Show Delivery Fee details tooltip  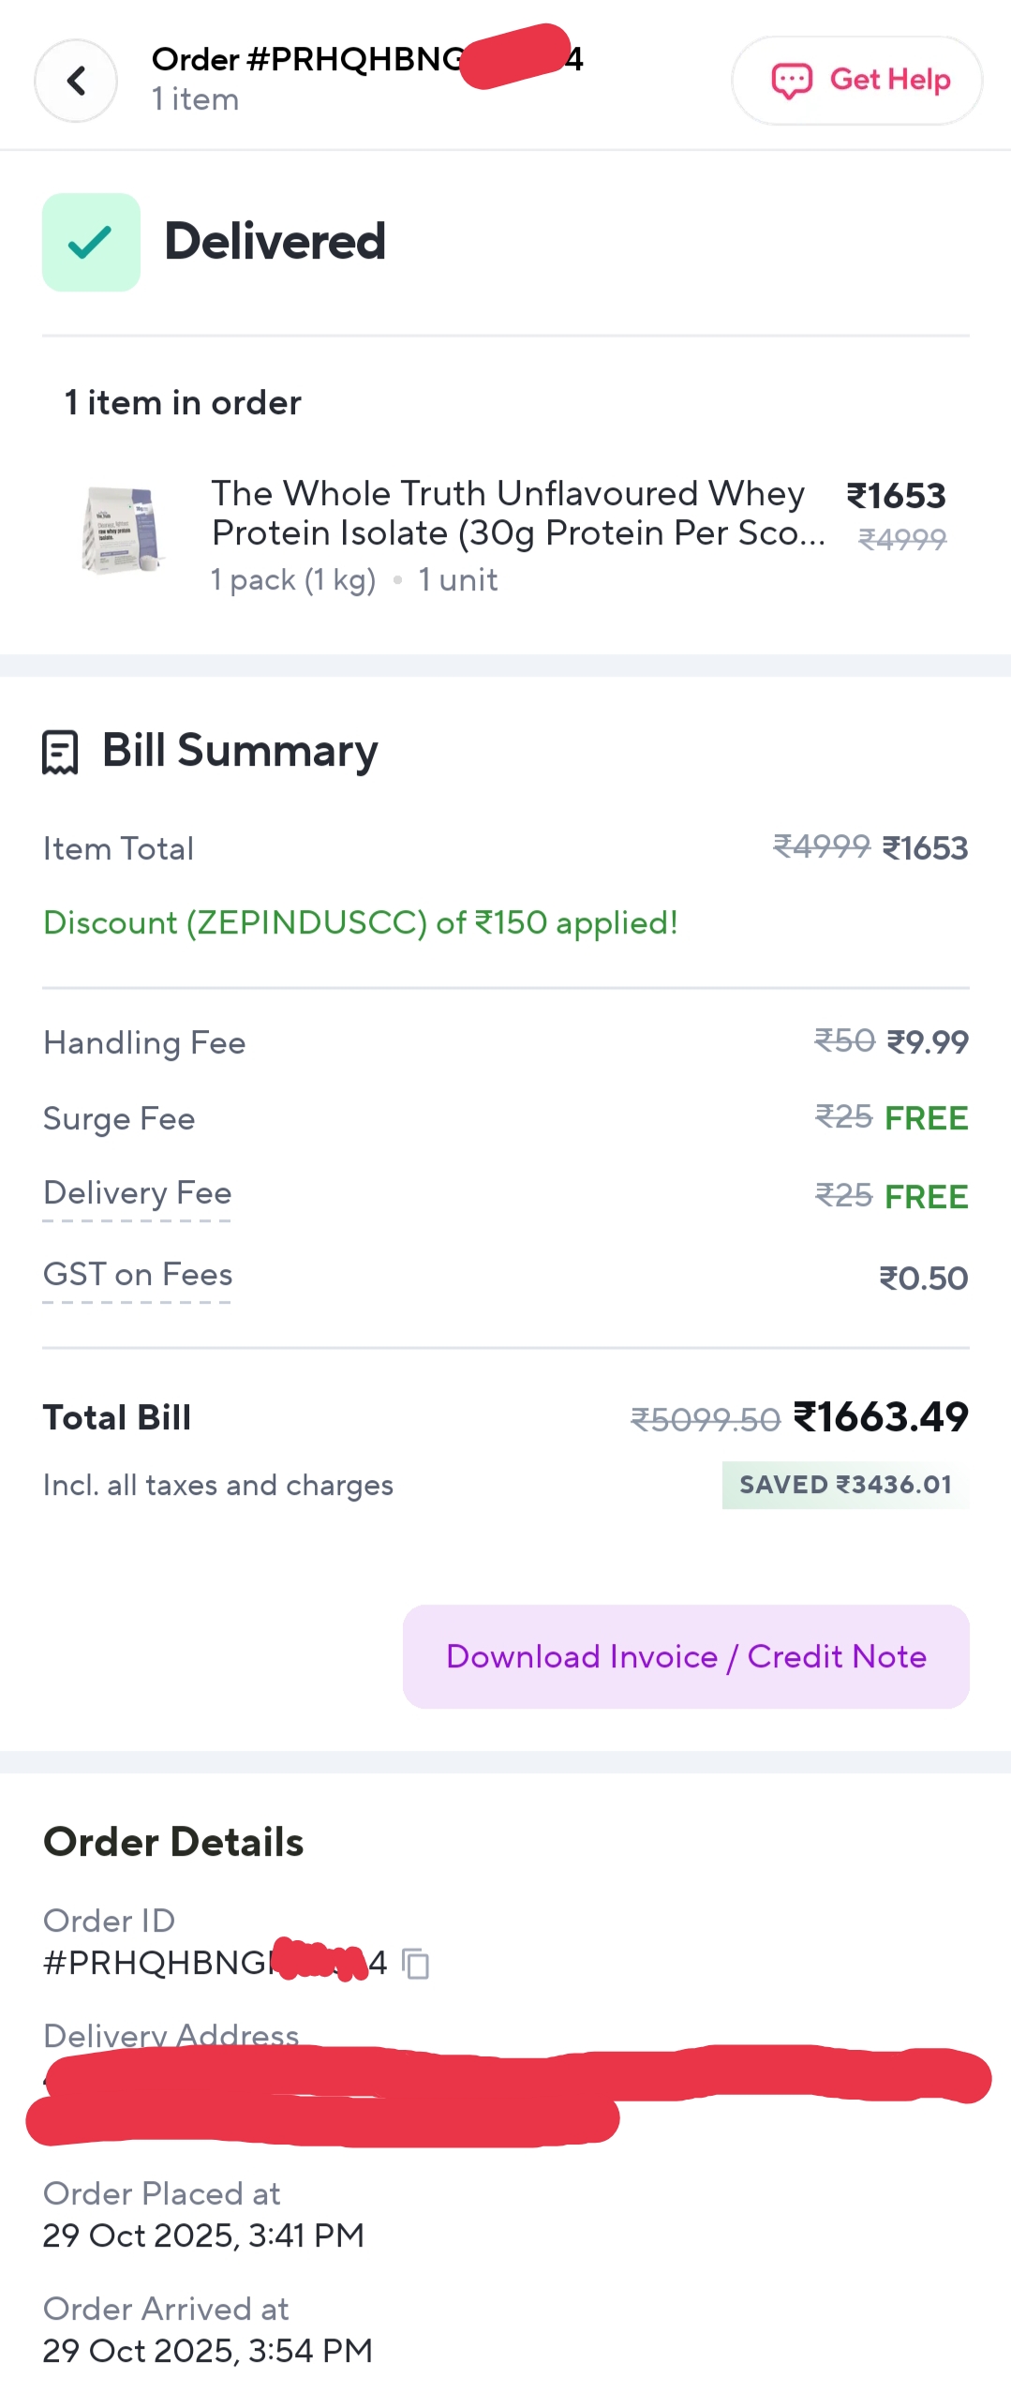(137, 1193)
